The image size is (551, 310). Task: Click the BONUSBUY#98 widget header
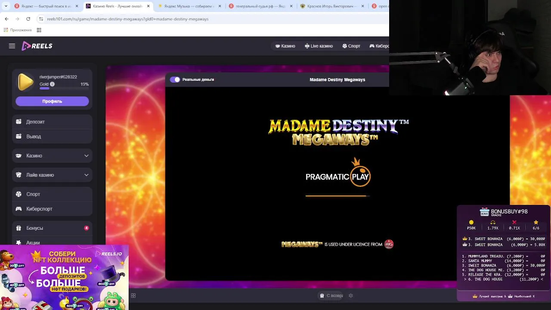pyautogui.click(x=504, y=212)
